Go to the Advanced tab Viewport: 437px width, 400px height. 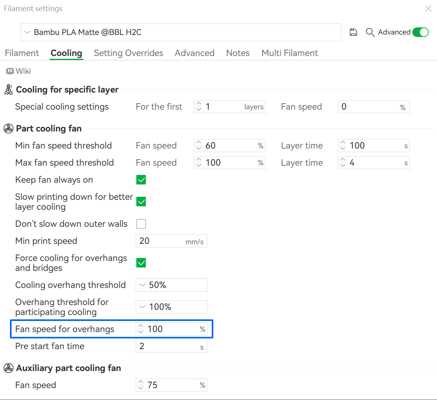(195, 53)
